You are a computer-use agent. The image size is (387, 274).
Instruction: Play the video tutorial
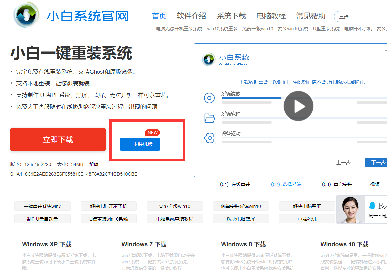[x=298, y=106]
